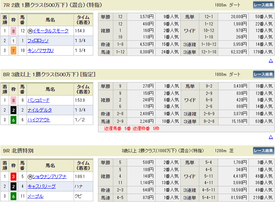Select 9R win payout 580円
275x202 pixels.
148,162
